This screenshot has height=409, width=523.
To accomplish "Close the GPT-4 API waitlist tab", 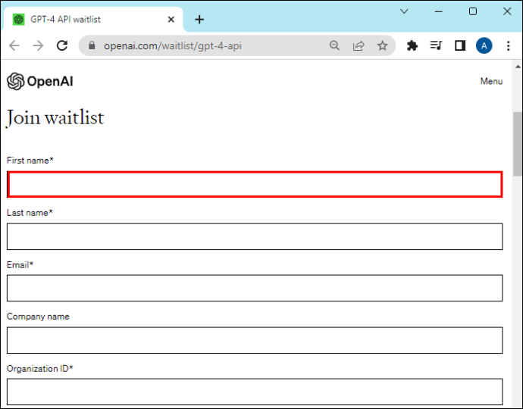I will click(171, 20).
